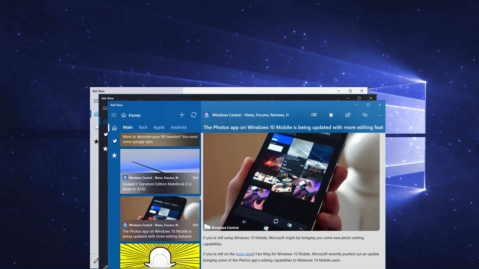Open the Huawei MateBook X article card

(160, 171)
